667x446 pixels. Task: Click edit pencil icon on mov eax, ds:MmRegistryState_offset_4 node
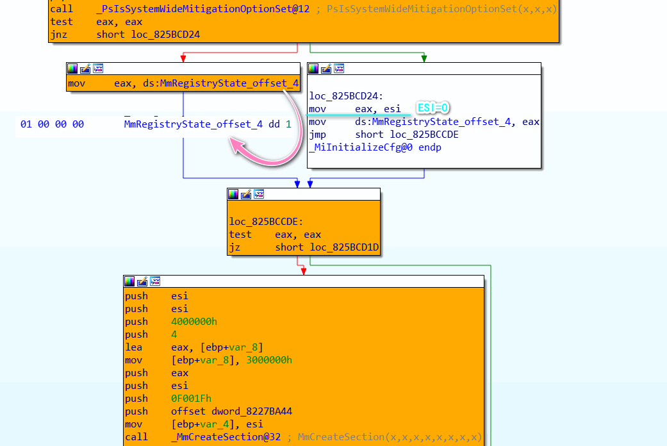coord(85,69)
